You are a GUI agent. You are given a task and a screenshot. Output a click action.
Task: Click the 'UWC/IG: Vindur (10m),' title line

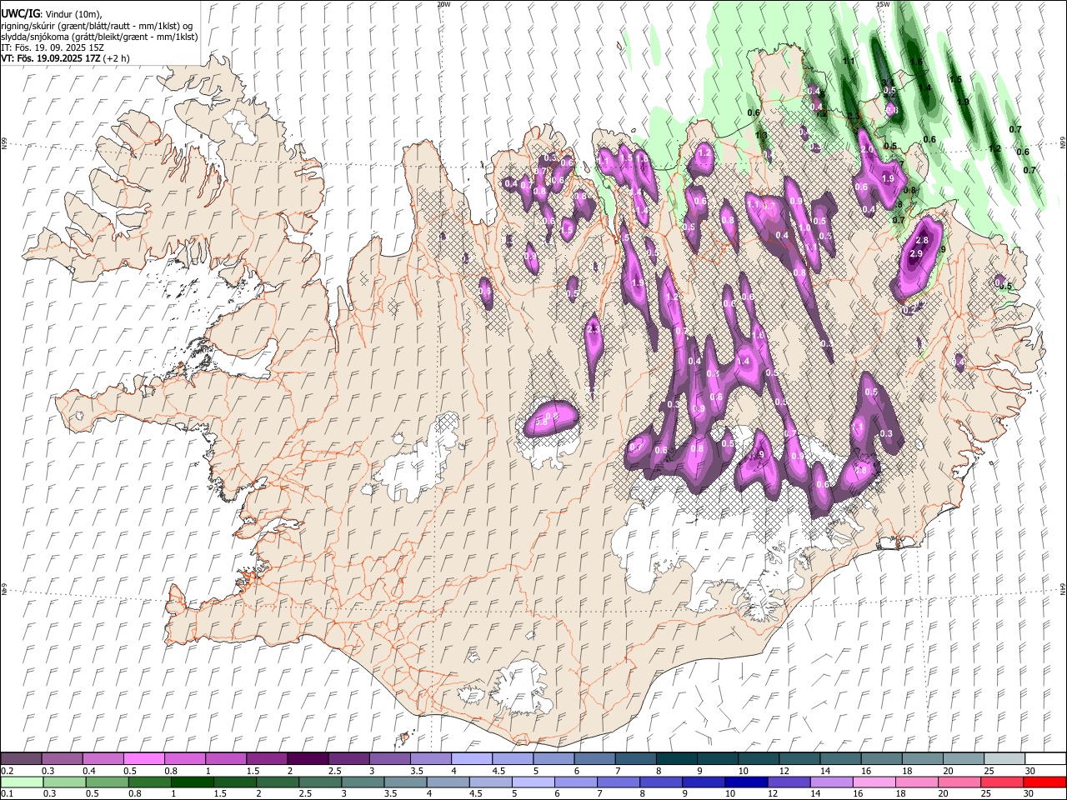[50, 14]
